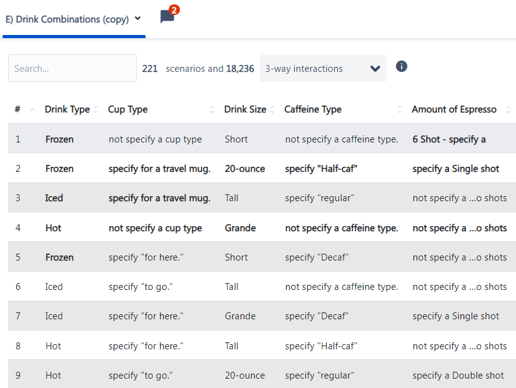The image size is (516, 388).
Task: Open the comments icon with 2 notifications
Action: pos(168,16)
